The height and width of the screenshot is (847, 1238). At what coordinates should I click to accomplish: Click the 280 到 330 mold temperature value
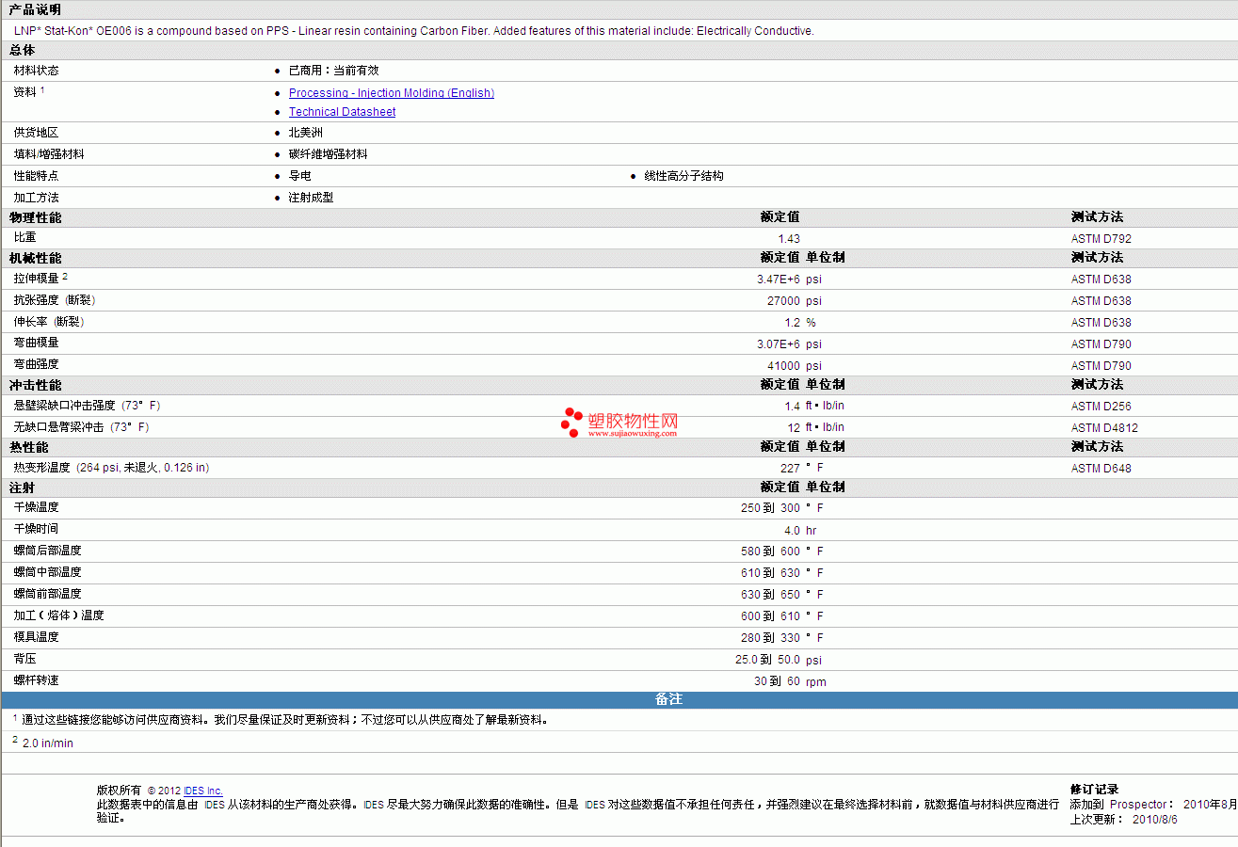tap(770, 638)
